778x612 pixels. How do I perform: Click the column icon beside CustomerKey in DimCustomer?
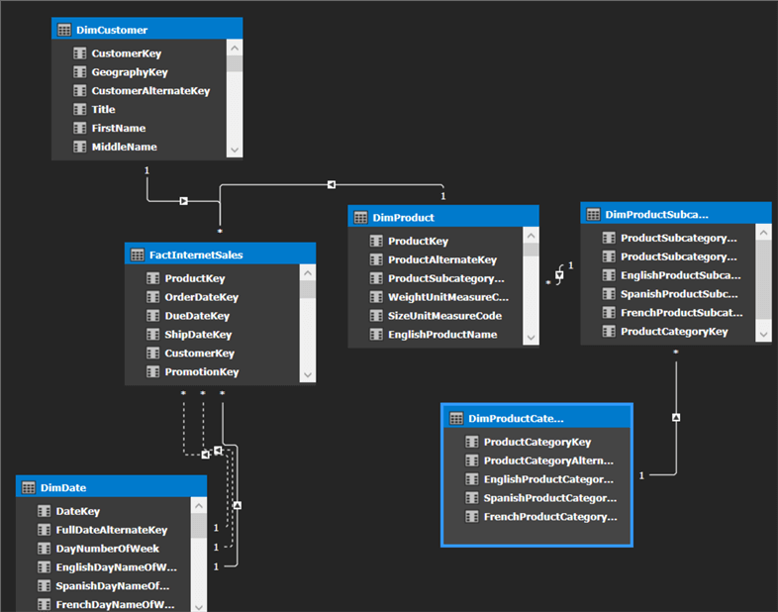pyautogui.click(x=80, y=53)
